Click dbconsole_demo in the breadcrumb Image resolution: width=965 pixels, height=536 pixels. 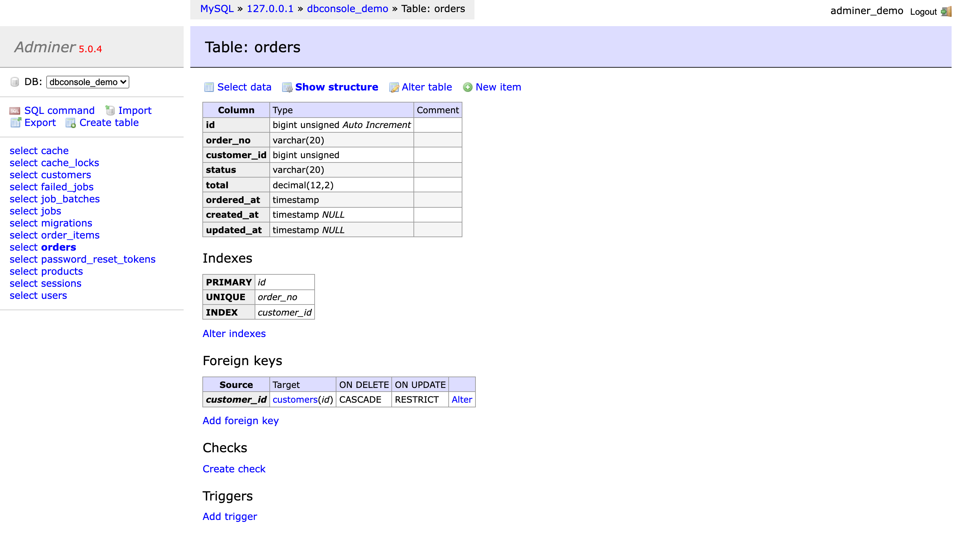pos(348,9)
